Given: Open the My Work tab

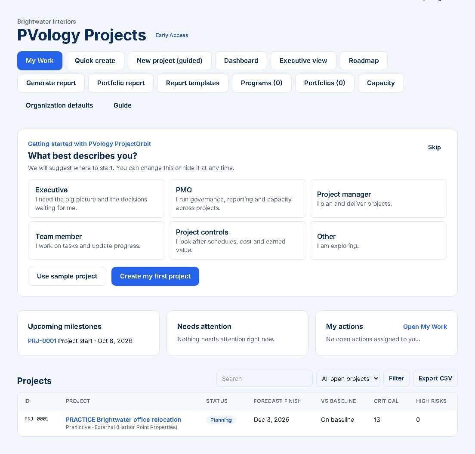Looking at the screenshot, I should 40,61.
